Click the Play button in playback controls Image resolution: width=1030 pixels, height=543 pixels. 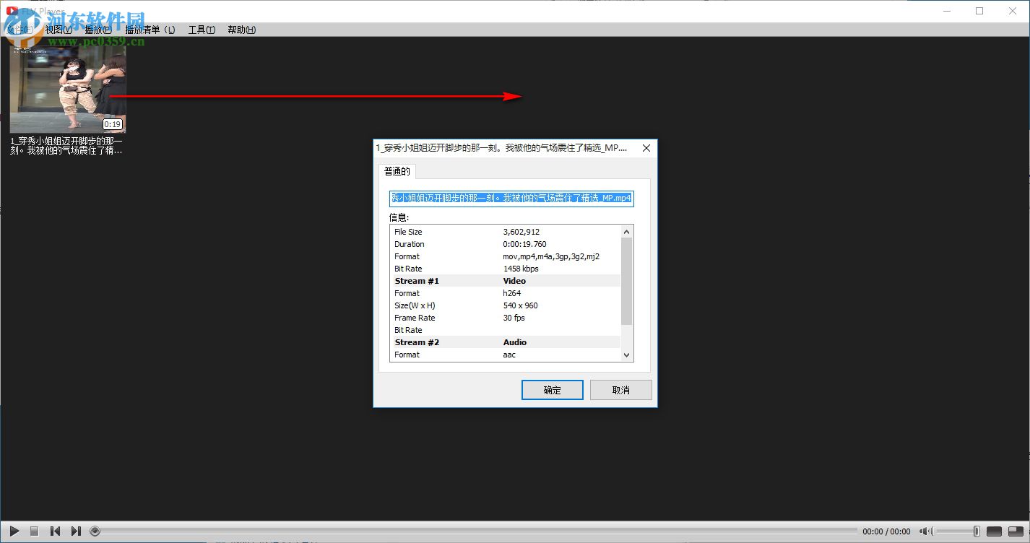[14, 531]
